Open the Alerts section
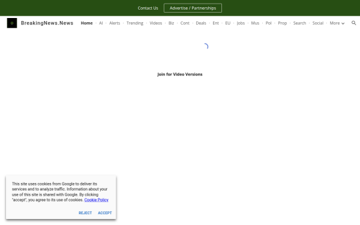This screenshot has width=360, height=225. click(115, 23)
